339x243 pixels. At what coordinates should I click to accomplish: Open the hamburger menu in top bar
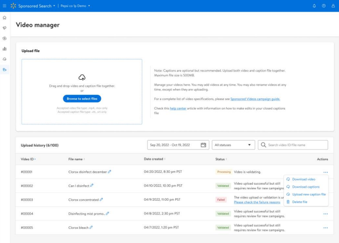(5, 6)
